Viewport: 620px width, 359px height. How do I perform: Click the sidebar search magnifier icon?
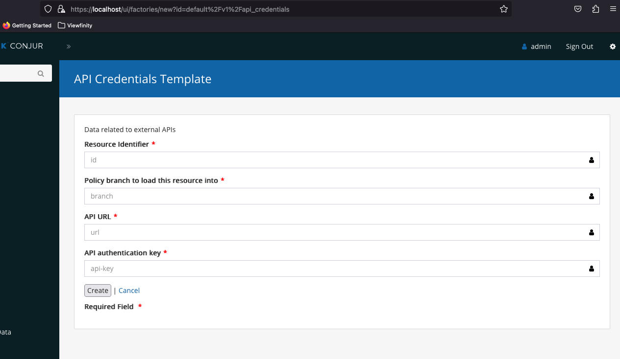pos(41,73)
